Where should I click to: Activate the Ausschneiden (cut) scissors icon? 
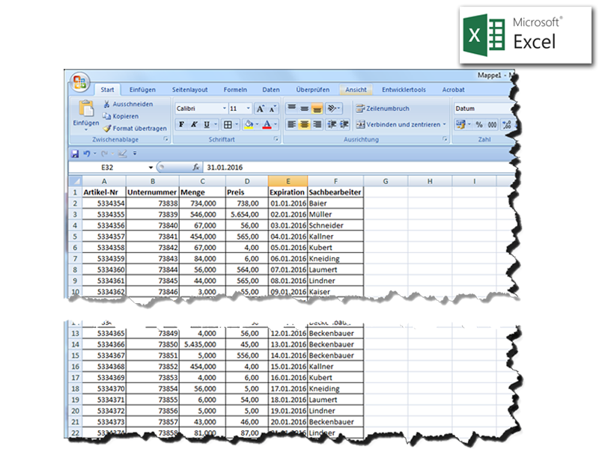point(106,104)
